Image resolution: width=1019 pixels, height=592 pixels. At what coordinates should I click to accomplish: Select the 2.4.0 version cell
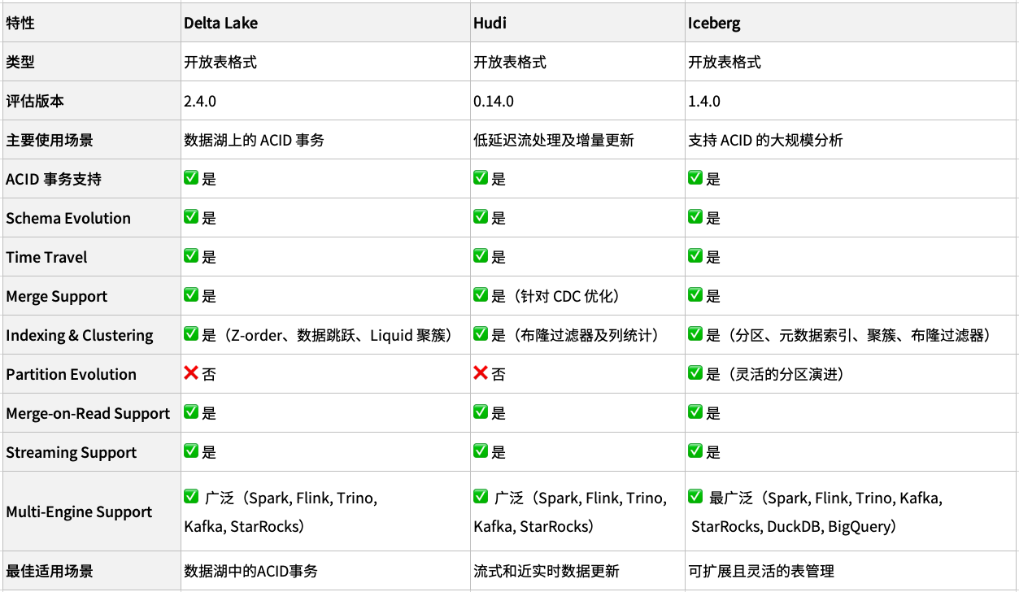pyautogui.click(x=200, y=101)
